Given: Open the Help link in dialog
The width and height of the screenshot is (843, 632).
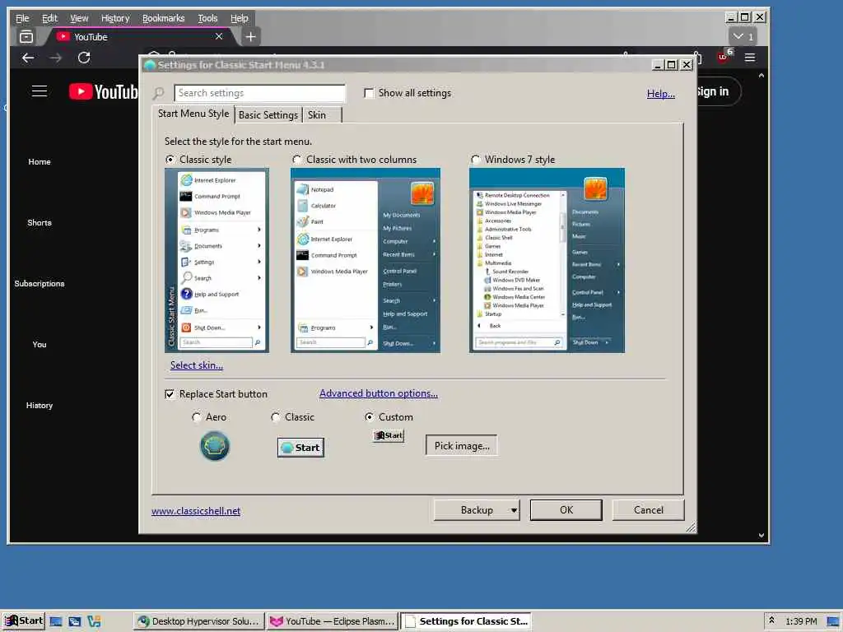Looking at the screenshot, I should point(661,94).
